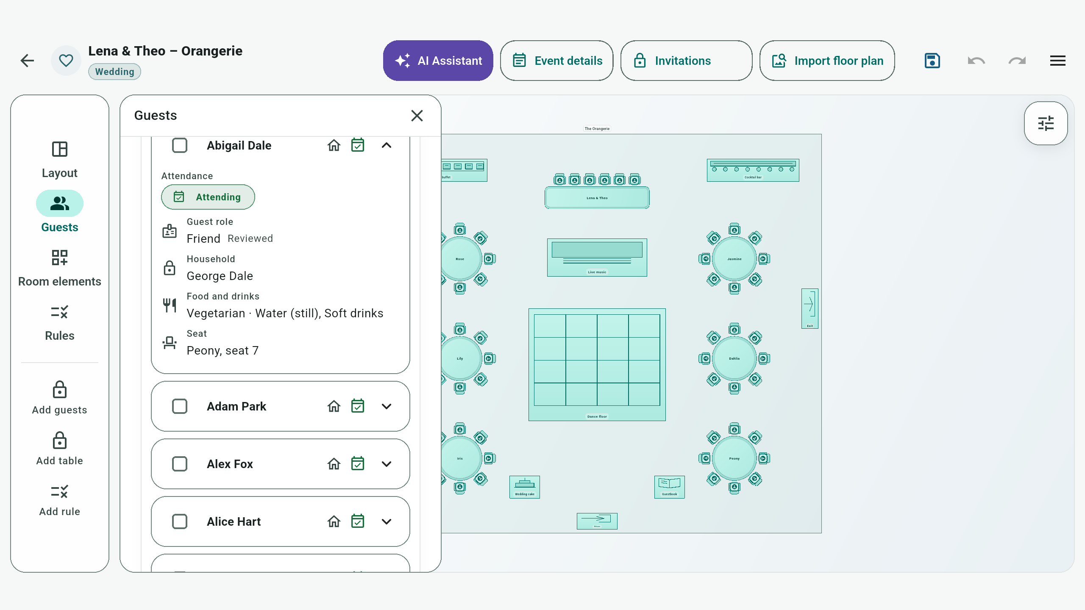Favorite the event with the heart icon

point(66,61)
